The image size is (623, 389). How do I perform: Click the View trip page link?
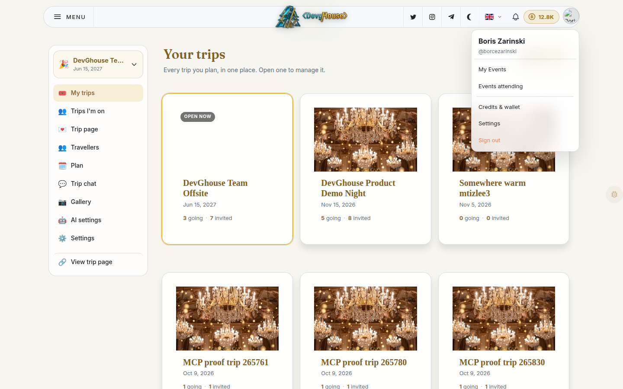coord(98,262)
